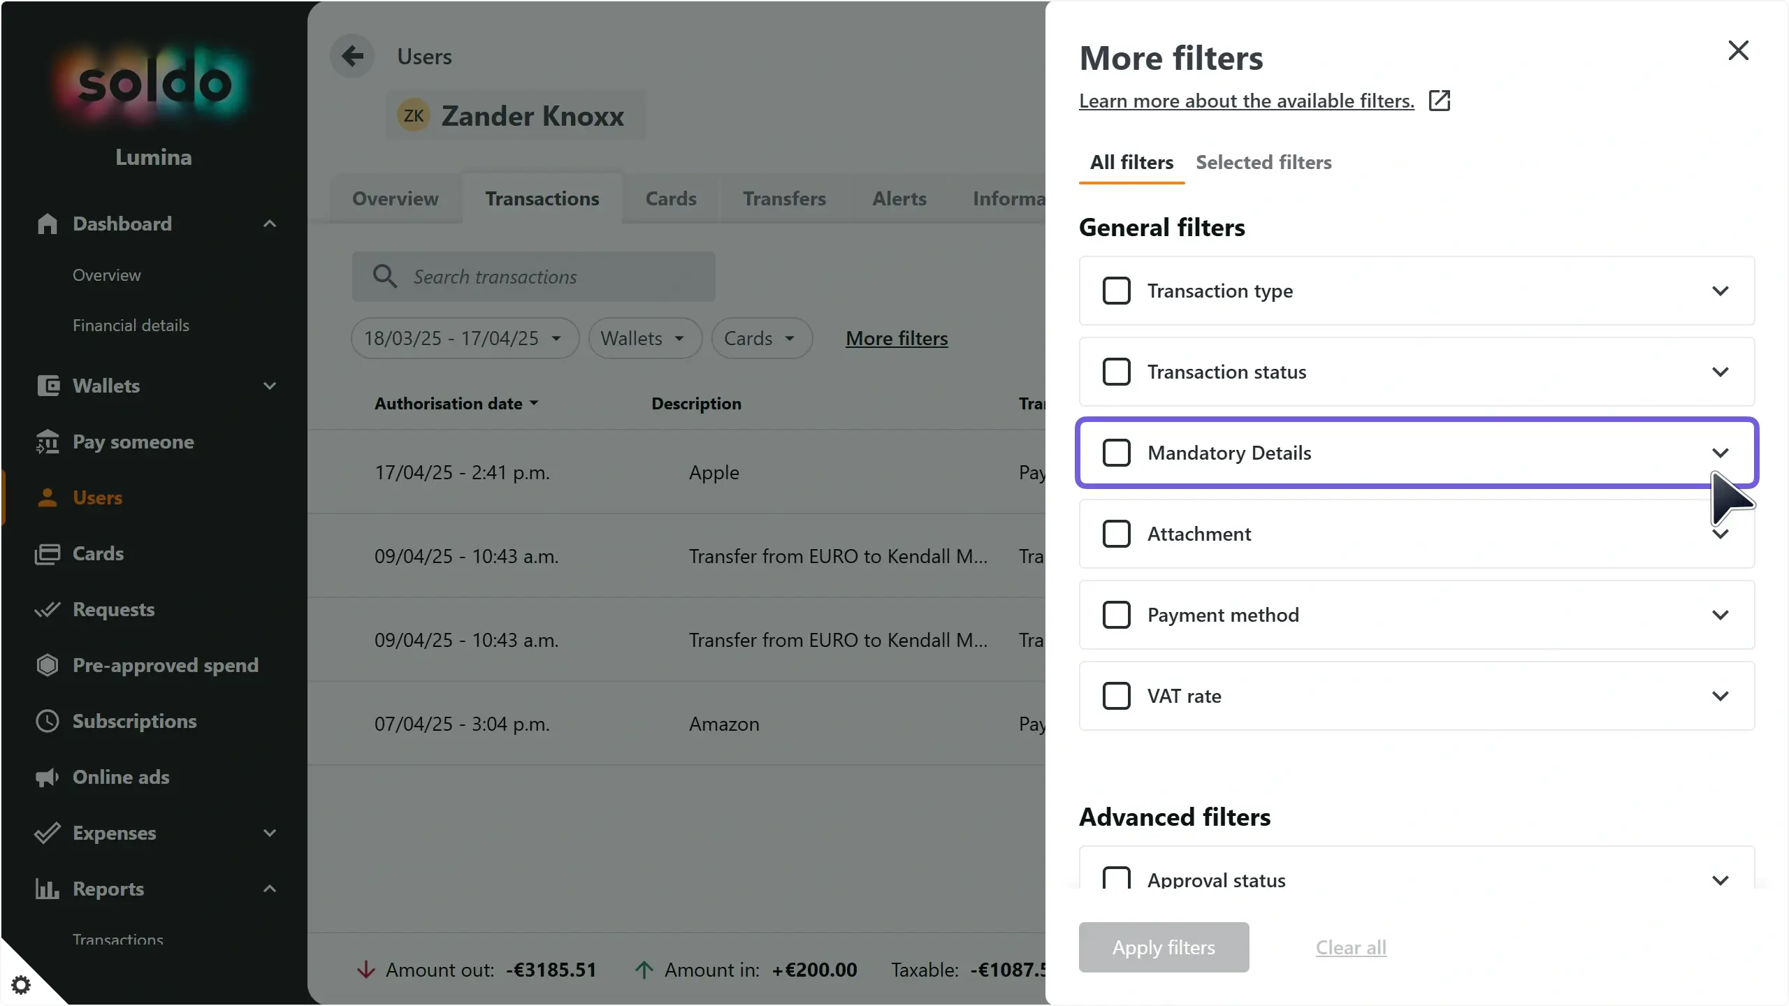Click Clear all link
Screen dimensions: 1789x1006
[1351, 947]
